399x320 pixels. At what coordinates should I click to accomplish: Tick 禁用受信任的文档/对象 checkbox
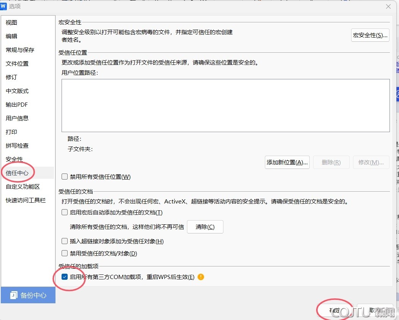click(65, 253)
